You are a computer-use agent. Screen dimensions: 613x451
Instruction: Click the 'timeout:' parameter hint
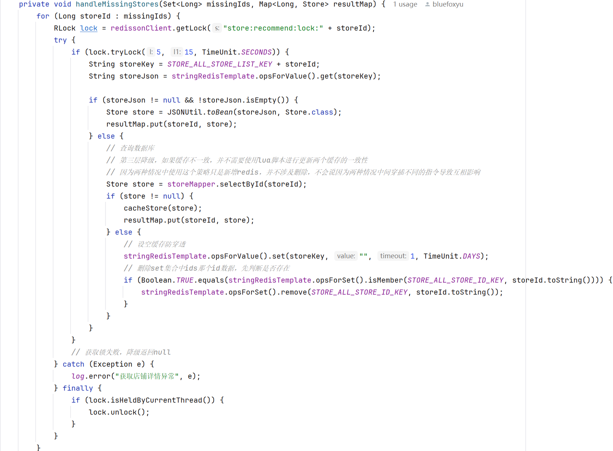pyautogui.click(x=393, y=256)
